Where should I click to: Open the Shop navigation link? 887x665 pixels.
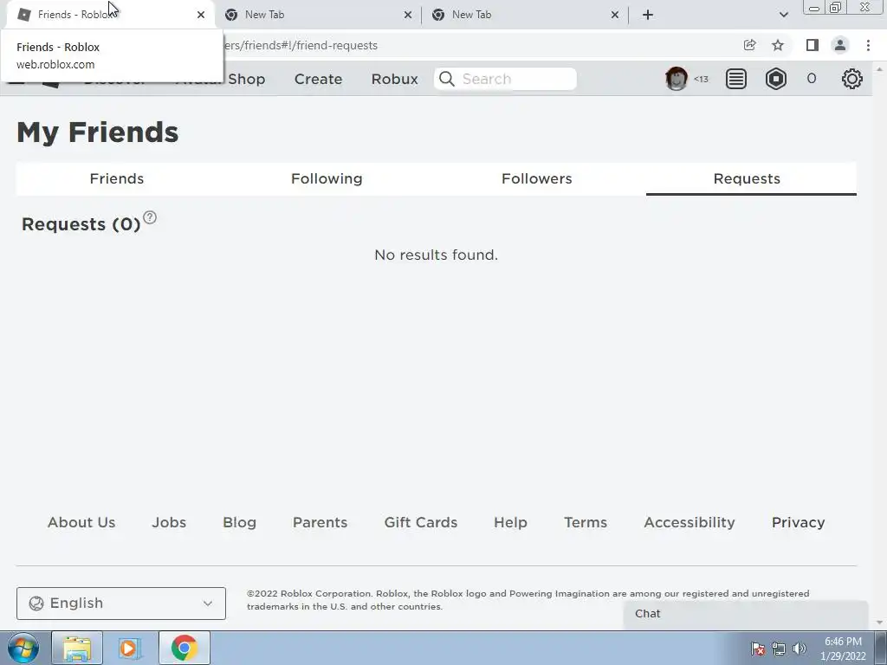tap(247, 79)
